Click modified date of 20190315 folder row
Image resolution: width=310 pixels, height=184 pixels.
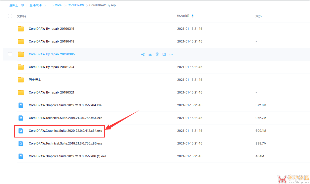pyautogui.click(x=190, y=29)
